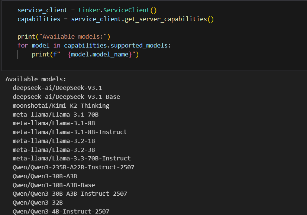
Task: Select output line meta-llama/Llama-3.1-8B
Action: point(54,123)
